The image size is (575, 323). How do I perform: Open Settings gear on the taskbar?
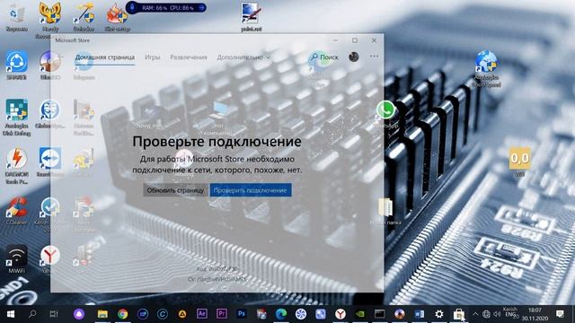[439, 314]
